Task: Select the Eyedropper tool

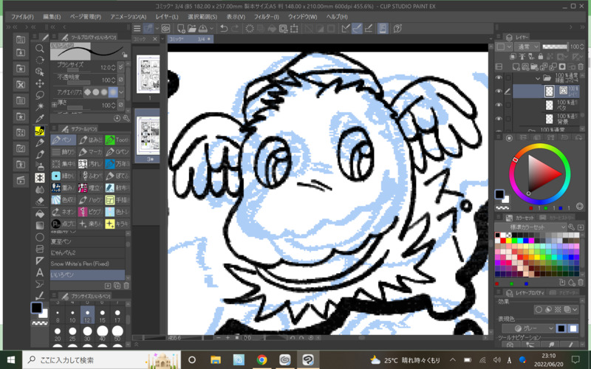Action: (x=40, y=119)
